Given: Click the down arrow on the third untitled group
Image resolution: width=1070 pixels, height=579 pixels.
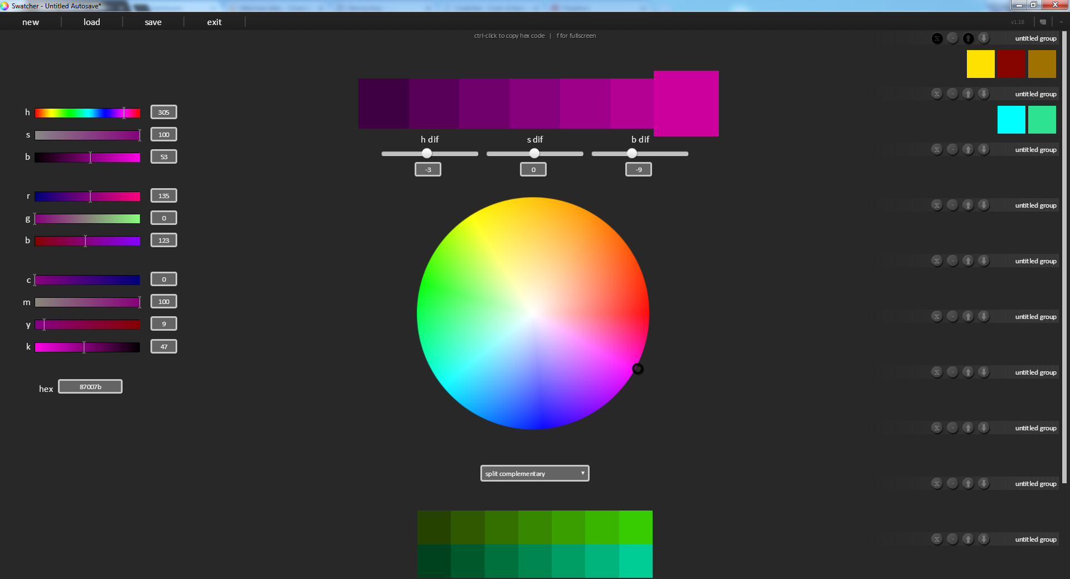Looking at the screenshot, I should 984,149.
